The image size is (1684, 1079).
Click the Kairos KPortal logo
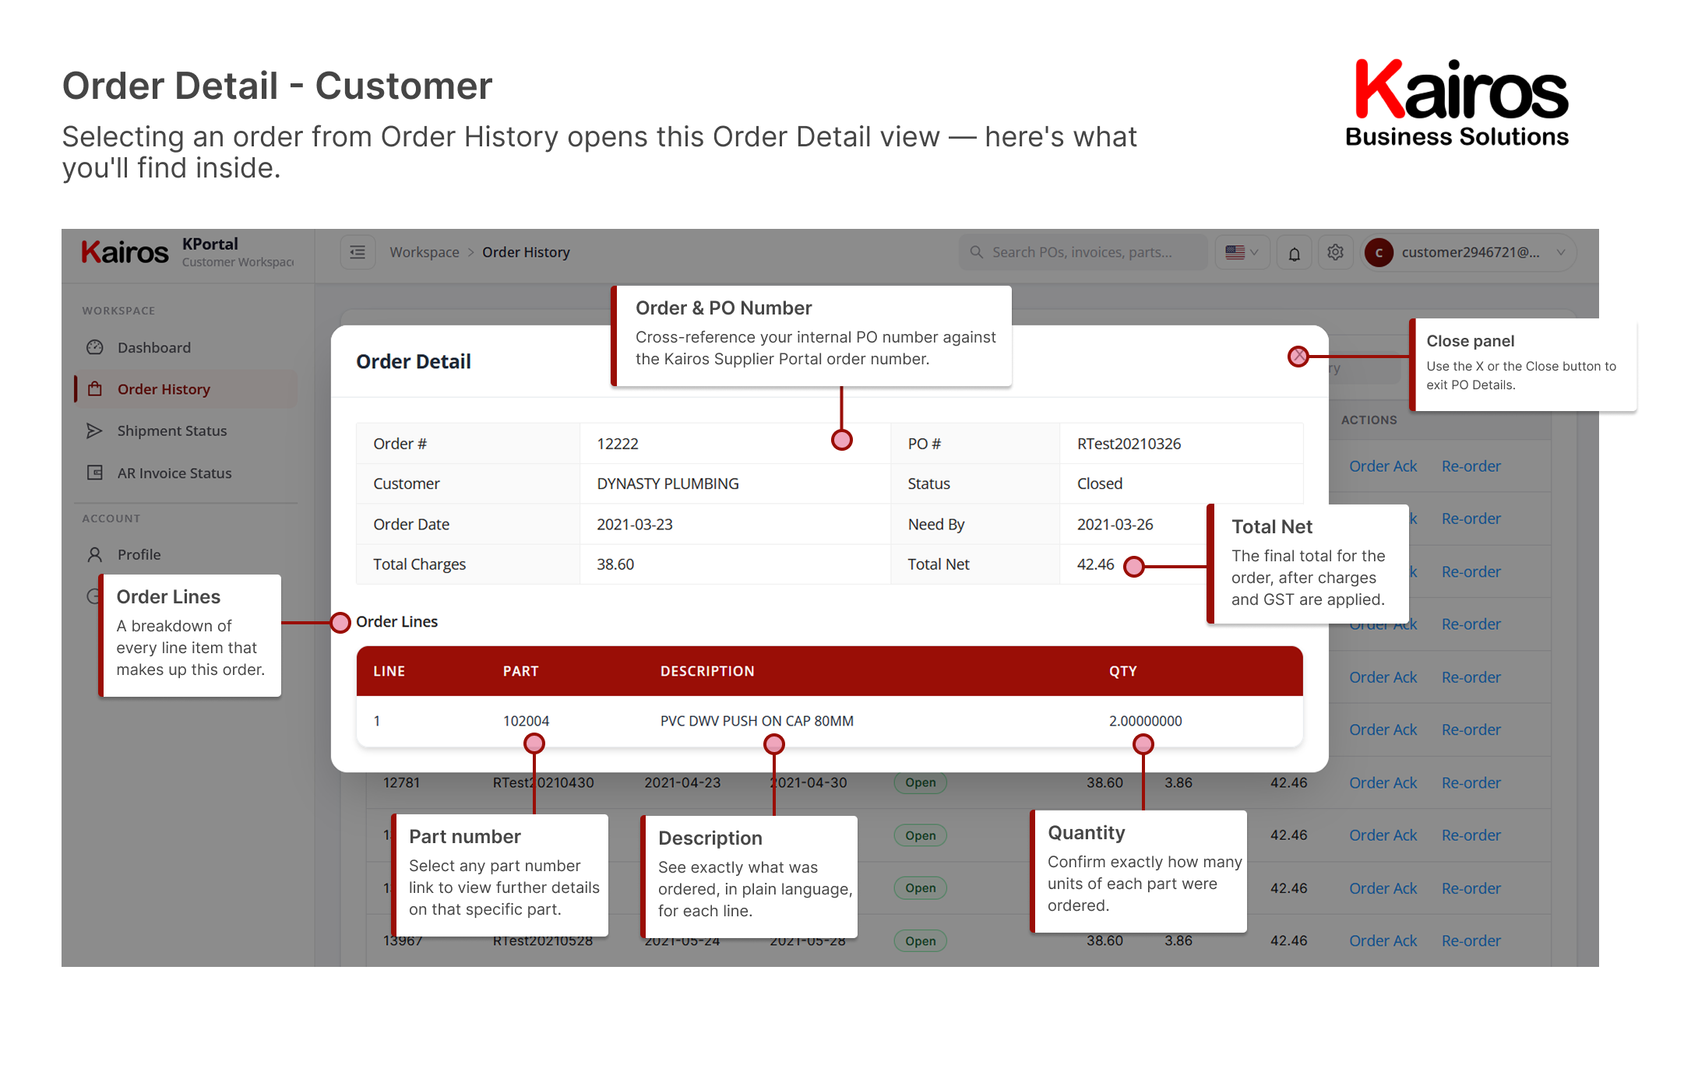point(125,252)
